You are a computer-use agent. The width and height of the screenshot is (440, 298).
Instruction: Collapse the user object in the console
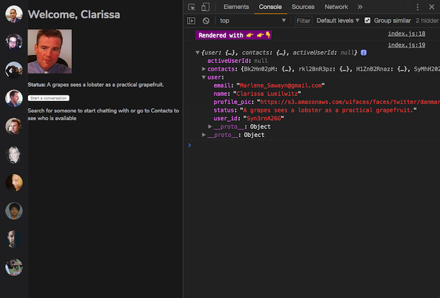point(204,78)
